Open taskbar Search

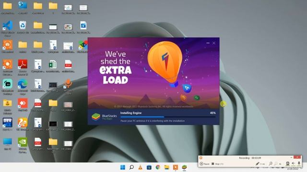click(x=131, y=167)
